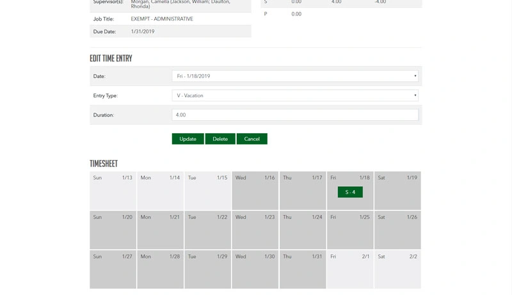The image size is (512, 295).
Task: Select Mon 1/21 in the timesheet
Action: point(161,230)
